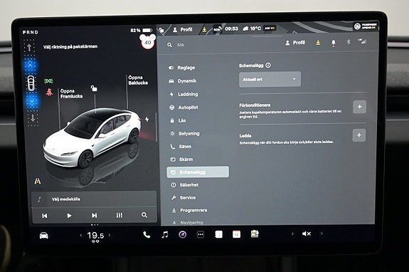Add a Förkonditionera schedule with plus
409x272 pixels.
[x=360, y=107]
